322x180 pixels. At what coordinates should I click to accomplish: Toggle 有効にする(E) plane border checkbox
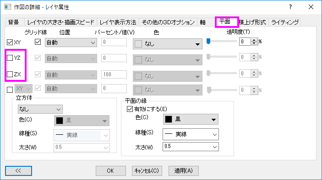(130, 109)
